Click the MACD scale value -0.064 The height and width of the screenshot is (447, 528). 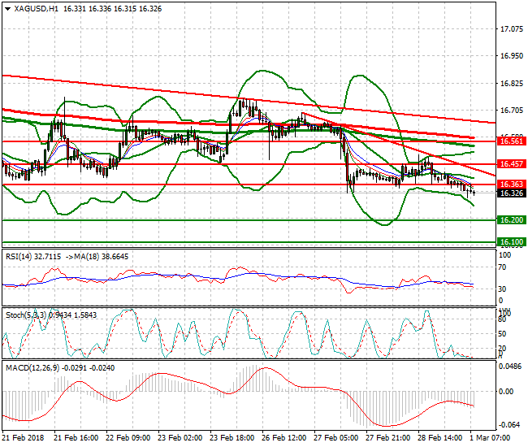(510, 425)
